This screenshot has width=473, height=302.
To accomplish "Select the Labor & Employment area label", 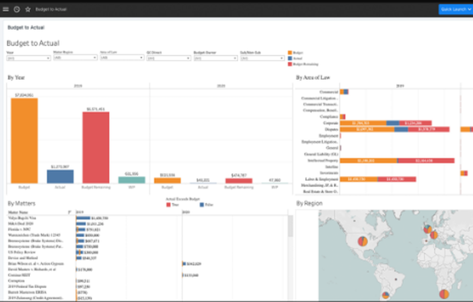I will click(322, 179).
